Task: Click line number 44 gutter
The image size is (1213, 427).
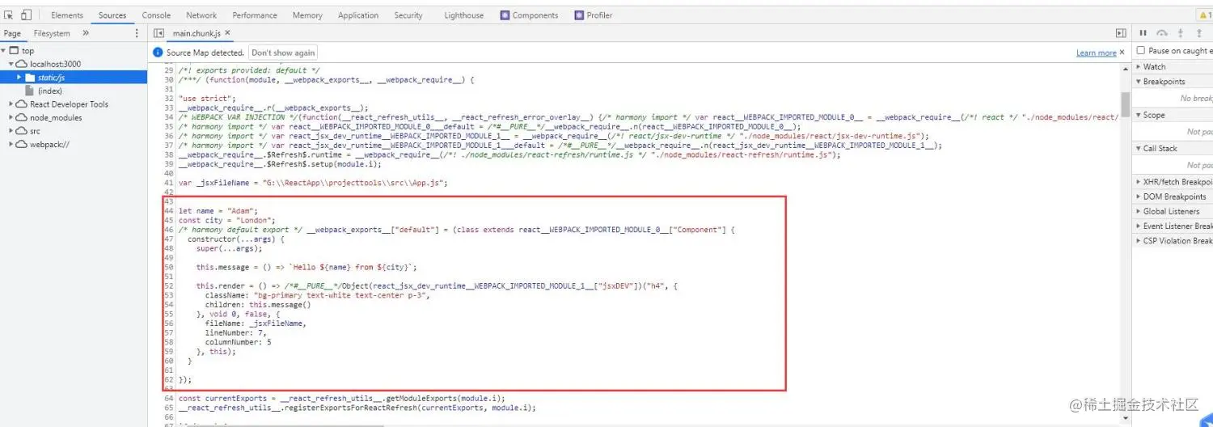Action: 169,210
